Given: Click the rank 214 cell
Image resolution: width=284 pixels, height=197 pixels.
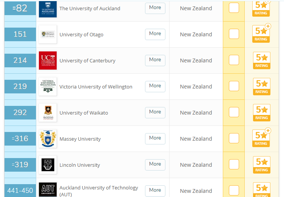Looking at the screenshot, I should tap(20, 60).
